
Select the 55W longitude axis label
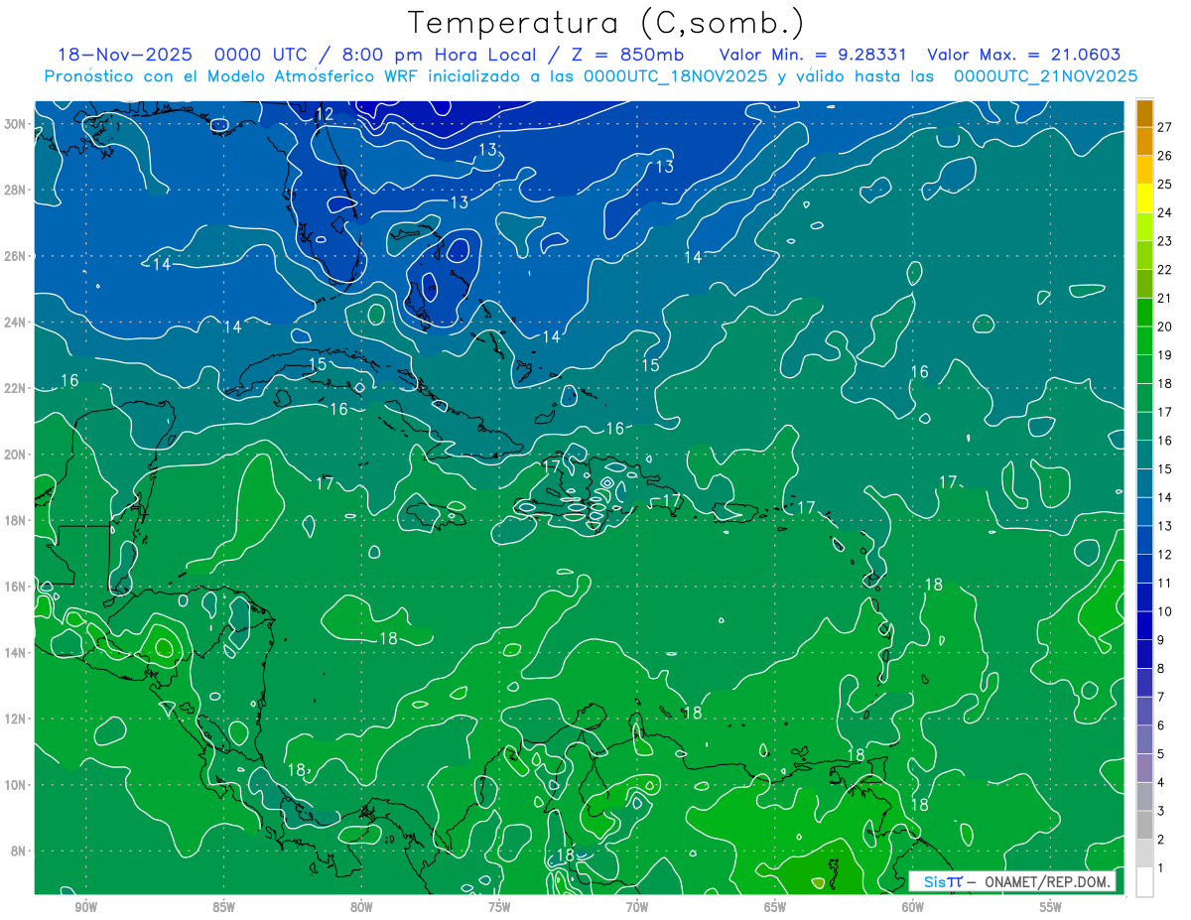click(1051, 908)
